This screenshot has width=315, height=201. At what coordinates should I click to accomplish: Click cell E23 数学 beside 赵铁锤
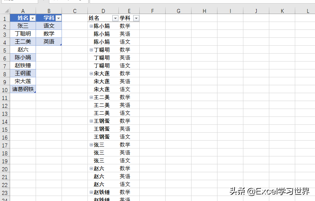point(129,192)
